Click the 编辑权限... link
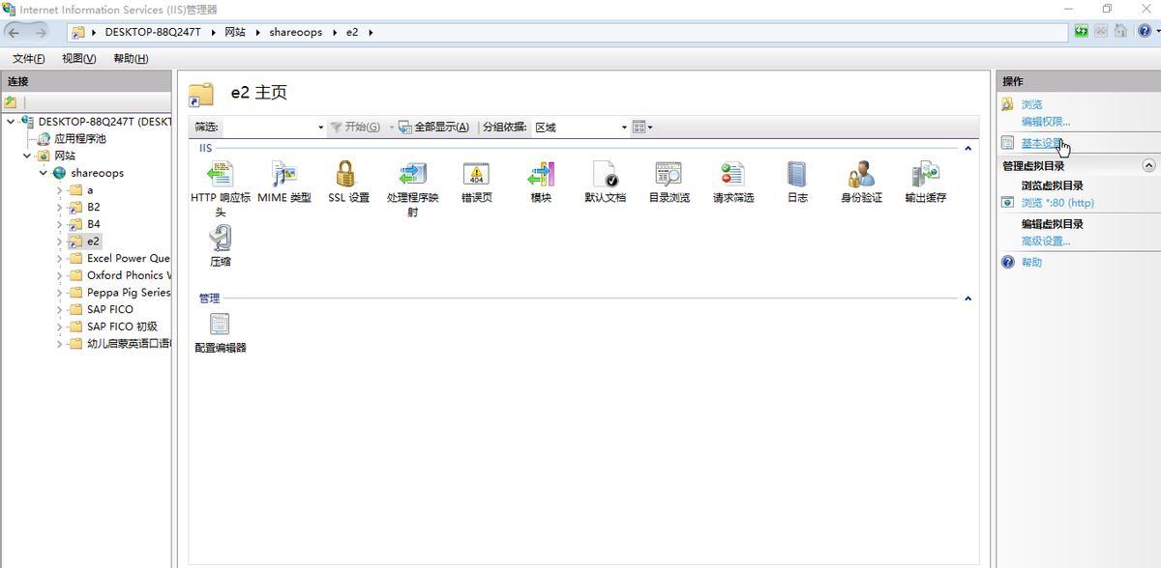The height and width of the screenshot is (568, 1161). pos(1046,122)
